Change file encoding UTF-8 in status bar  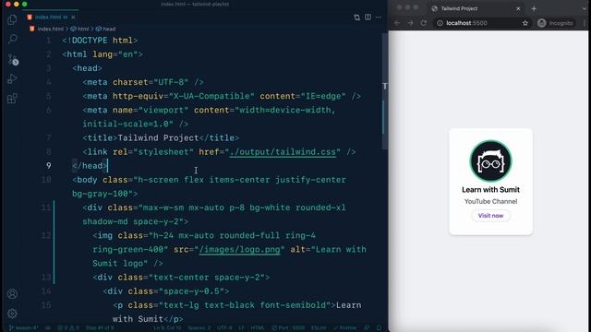click(224, 328)
